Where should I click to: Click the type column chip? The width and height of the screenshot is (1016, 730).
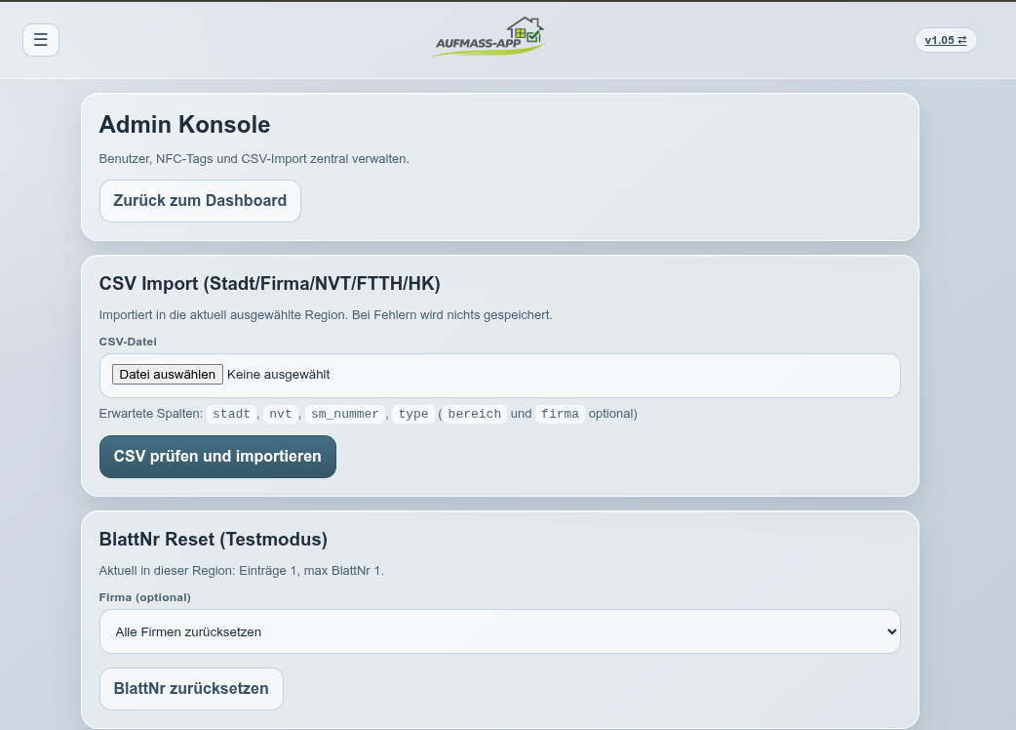click(x=413, y=414)
